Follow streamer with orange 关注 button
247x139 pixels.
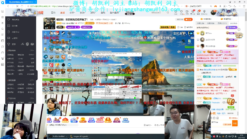pos(188,19)
